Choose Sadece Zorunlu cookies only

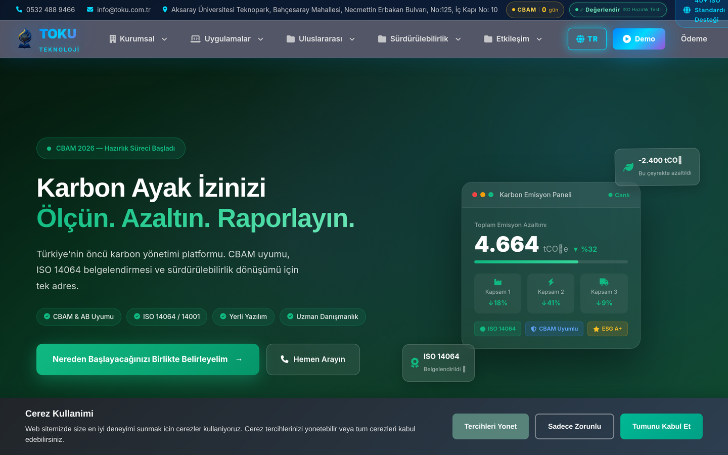[x=574, y=426]
